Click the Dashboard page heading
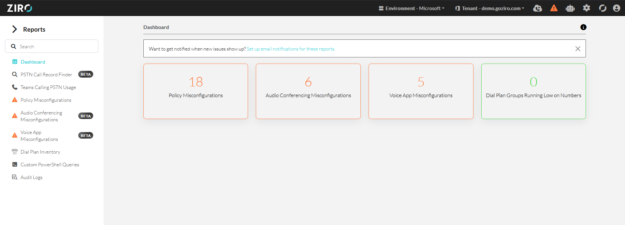625x225 pixels. [156, 27]
